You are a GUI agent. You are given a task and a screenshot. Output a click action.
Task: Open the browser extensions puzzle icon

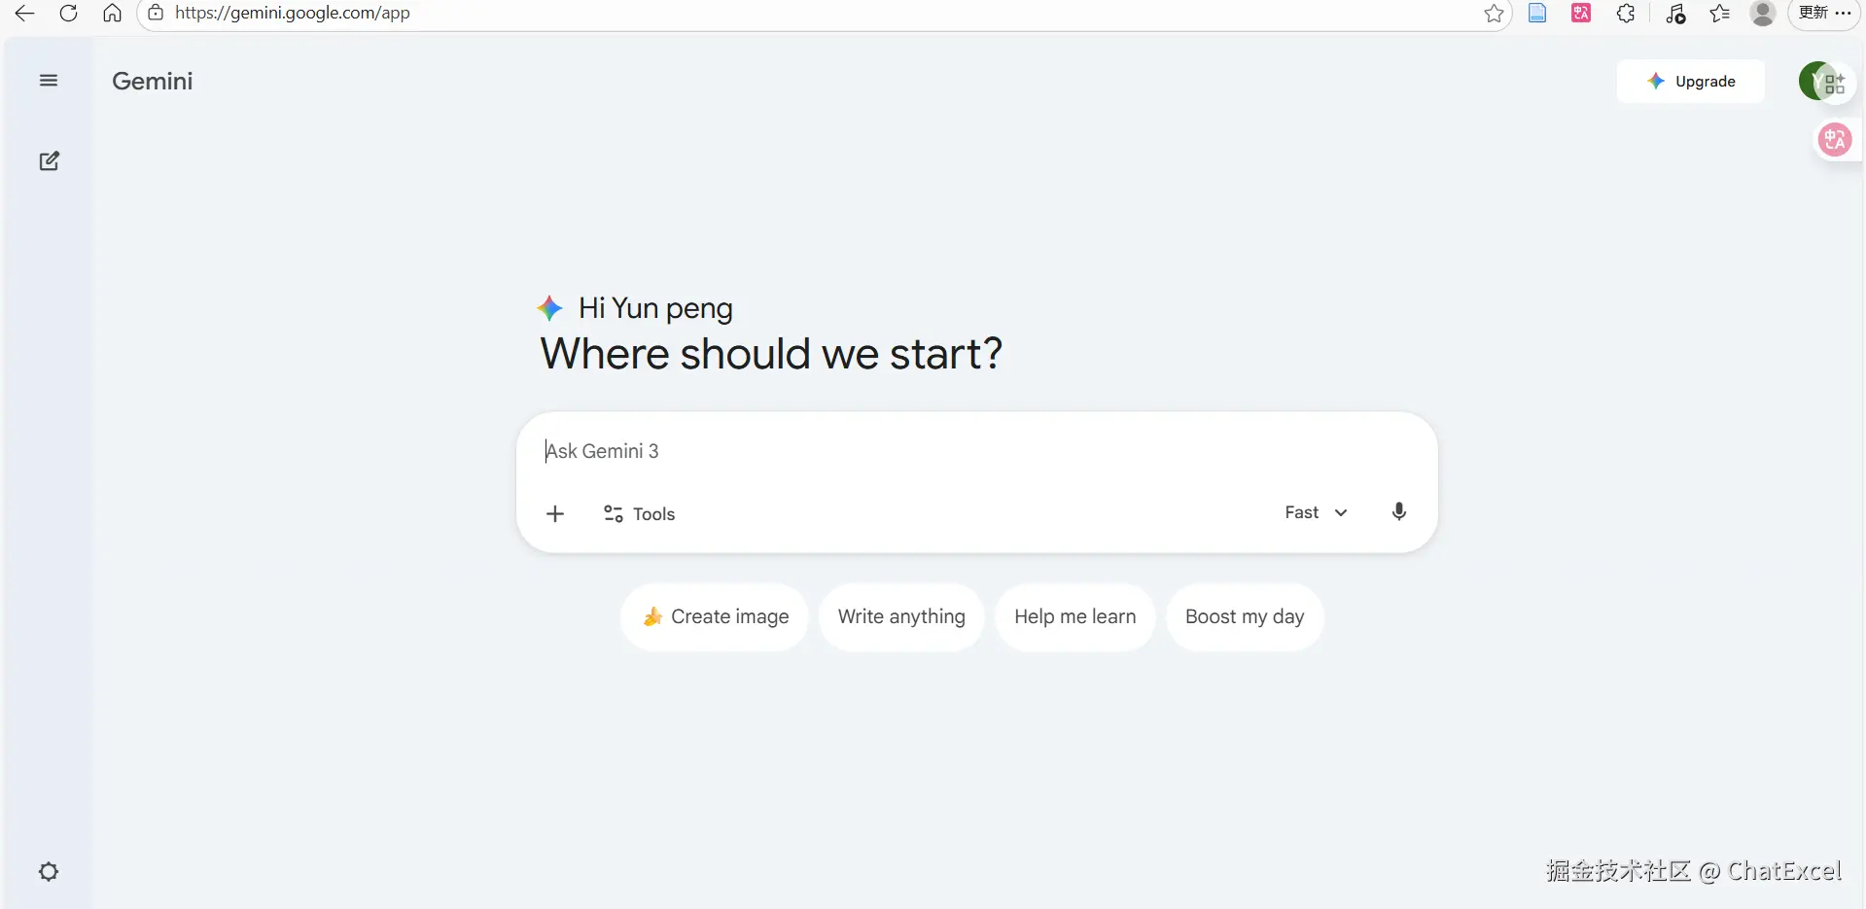1626,14
